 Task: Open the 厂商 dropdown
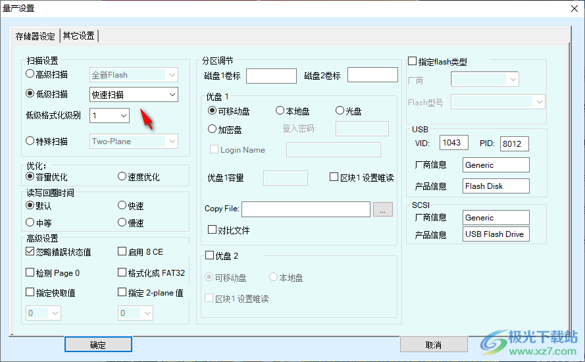coord(484,79)
